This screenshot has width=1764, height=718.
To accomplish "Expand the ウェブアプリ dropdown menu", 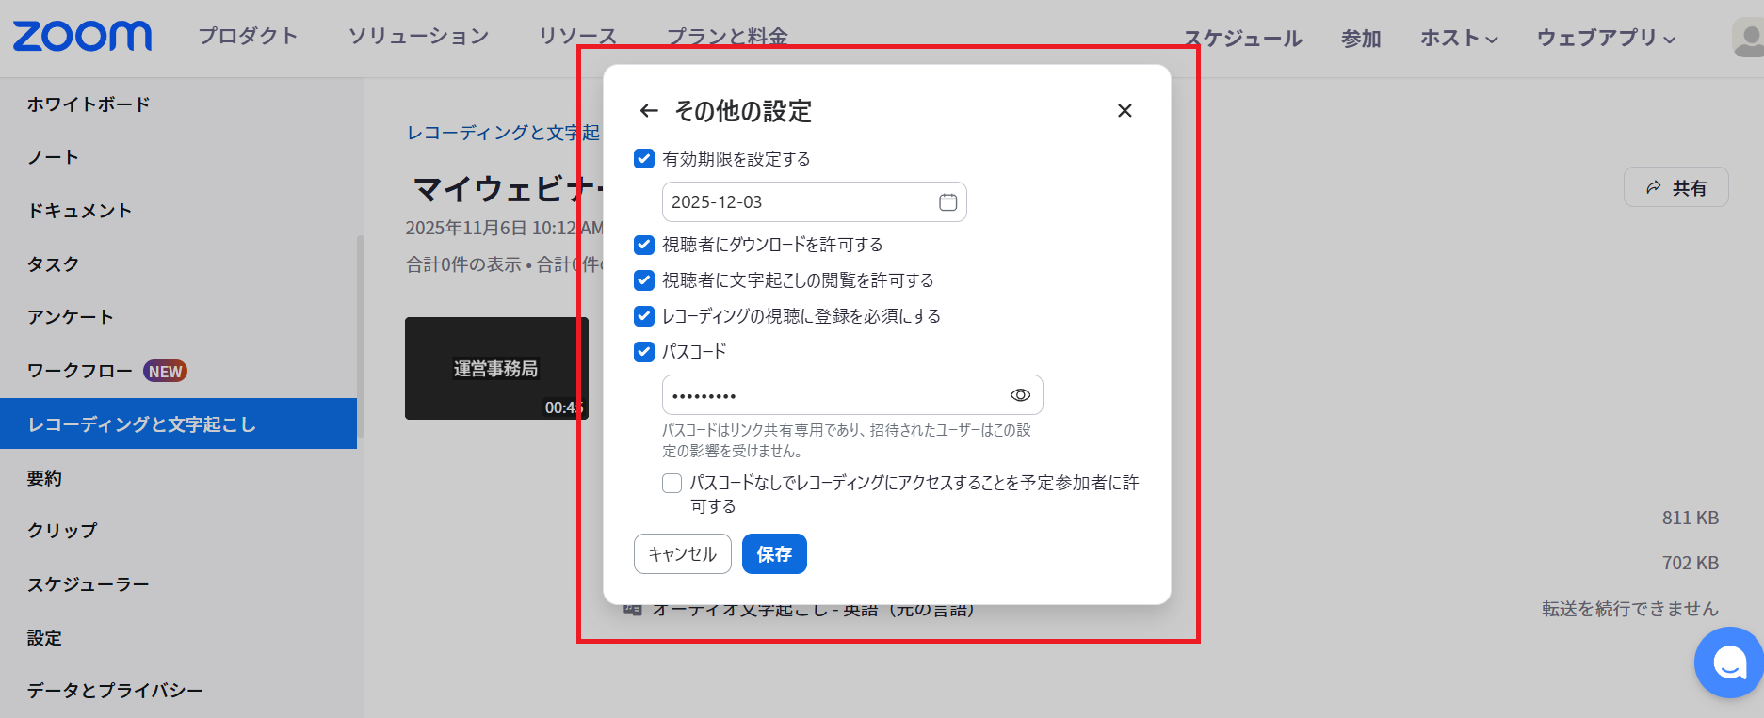I will point(1606,39).
